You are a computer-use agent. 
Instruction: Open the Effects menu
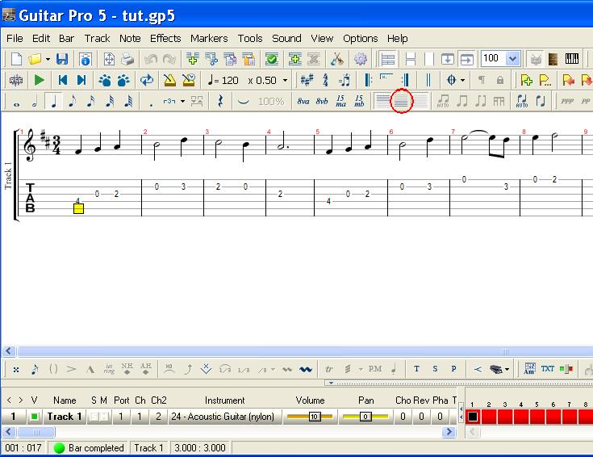165,38
